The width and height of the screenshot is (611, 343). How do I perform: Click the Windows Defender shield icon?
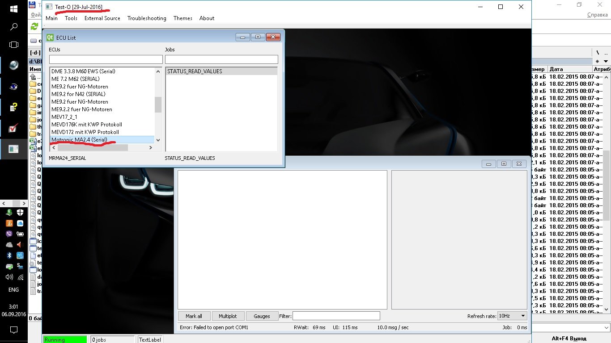[20, 213]
